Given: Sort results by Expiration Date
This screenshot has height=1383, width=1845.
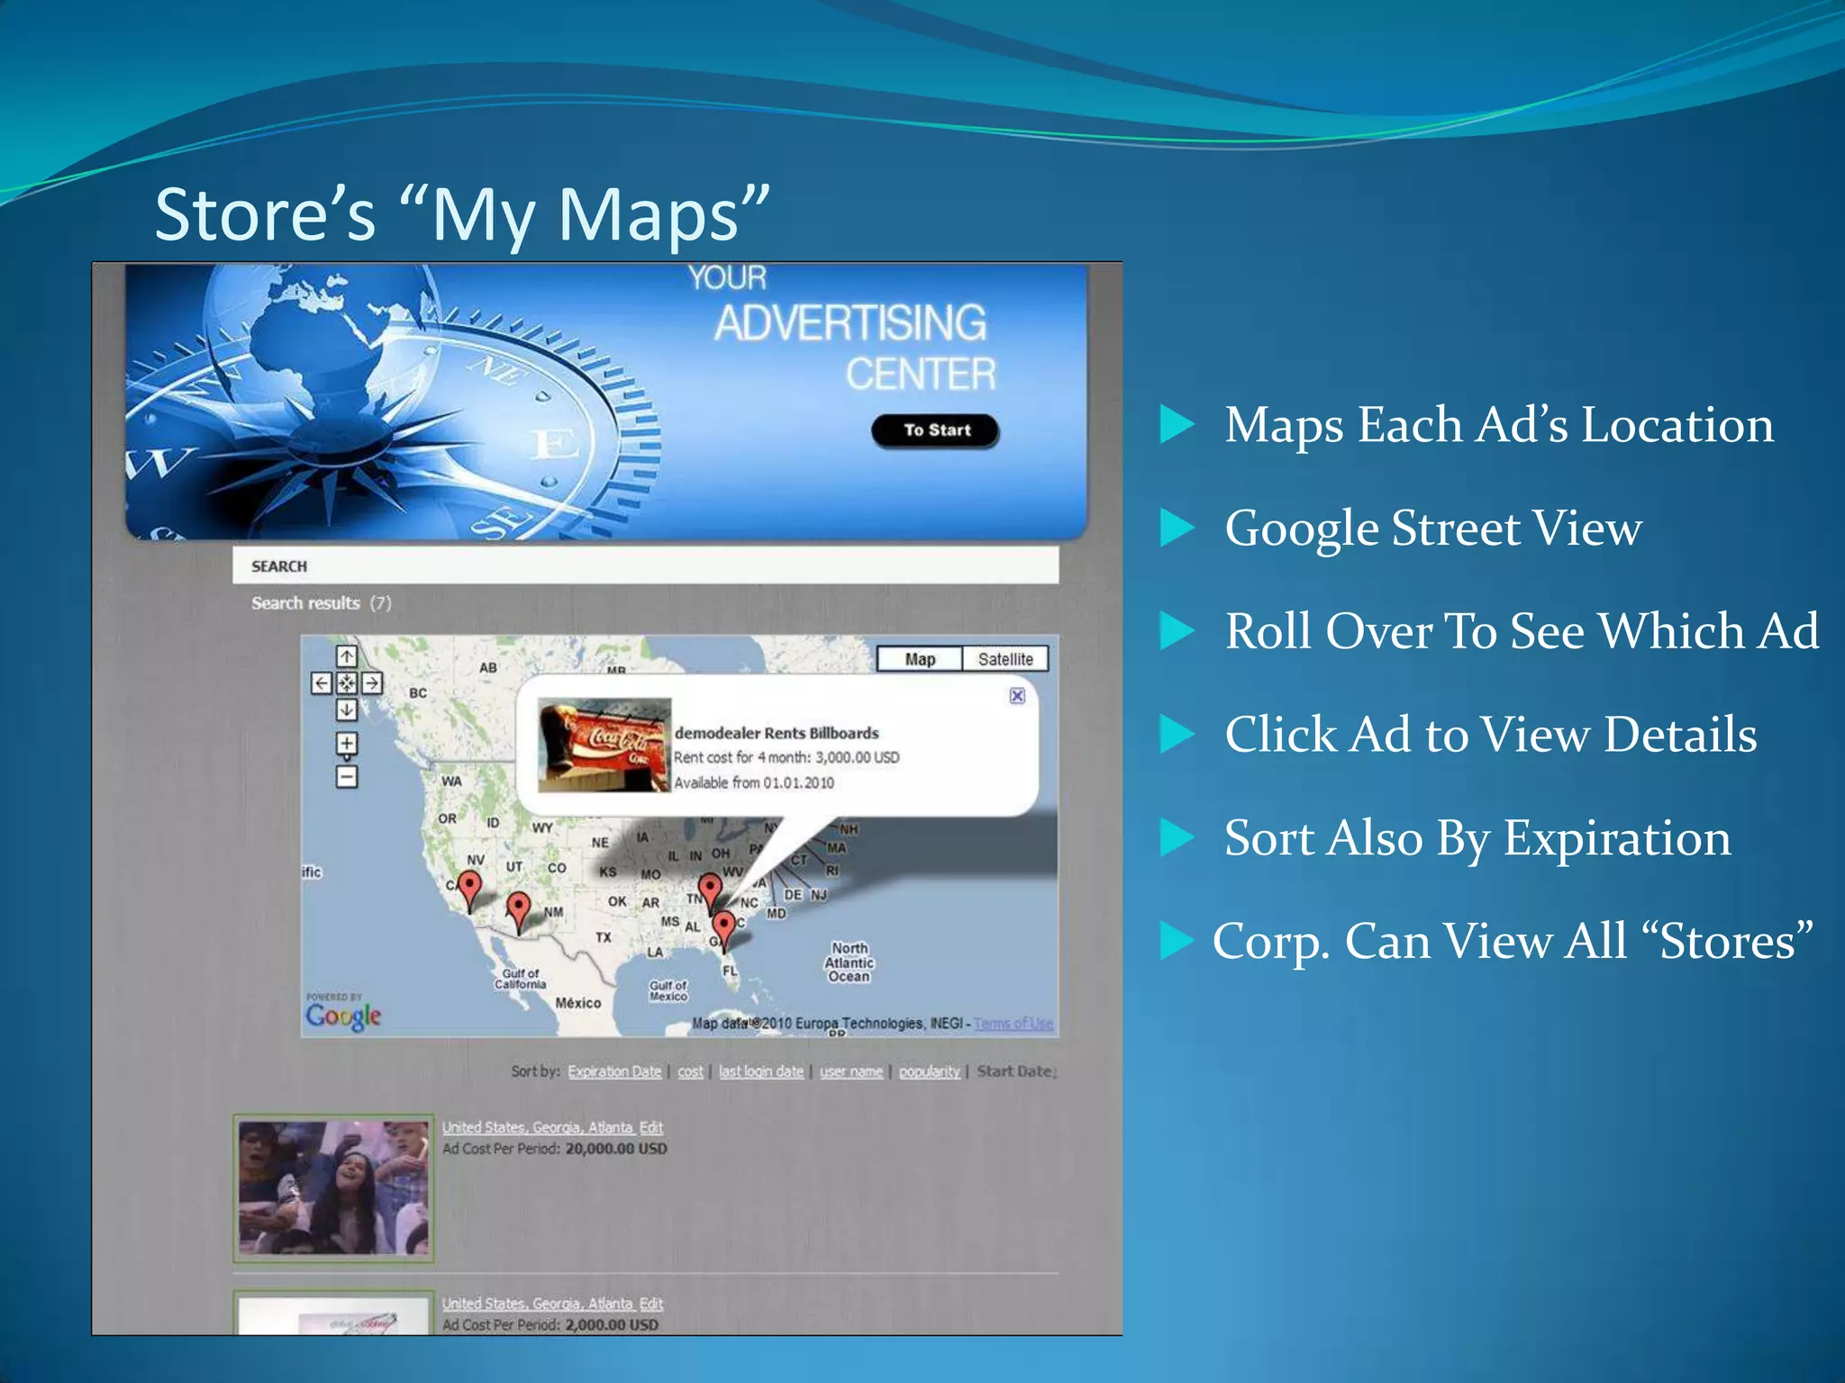Looking at the screenshot, I should [614, 1071].
